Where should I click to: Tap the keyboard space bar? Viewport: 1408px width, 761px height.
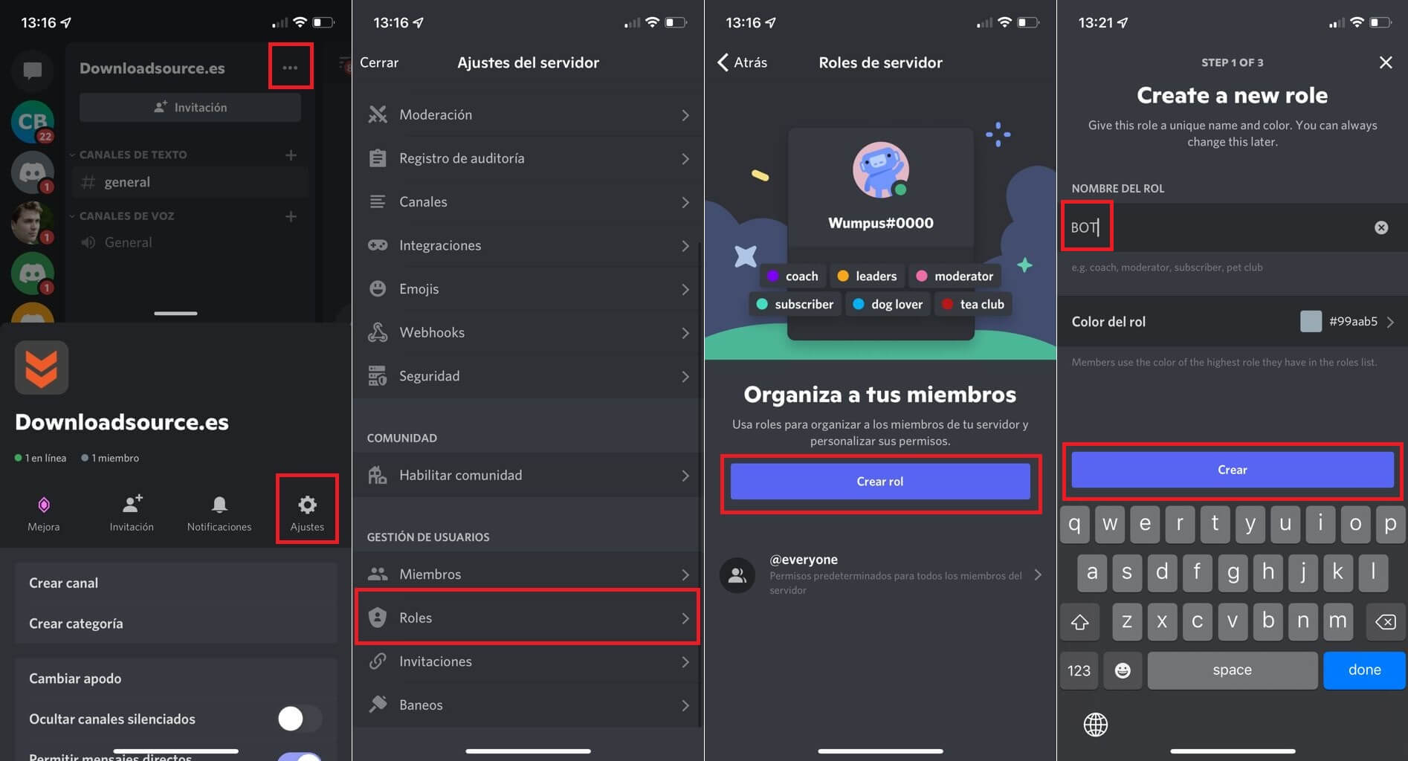[x=1233, y=670]
